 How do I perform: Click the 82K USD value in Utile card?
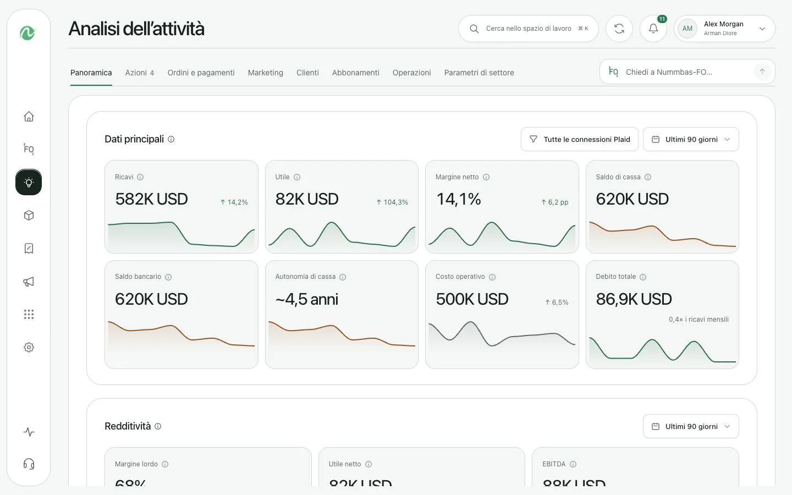(307, 199)
